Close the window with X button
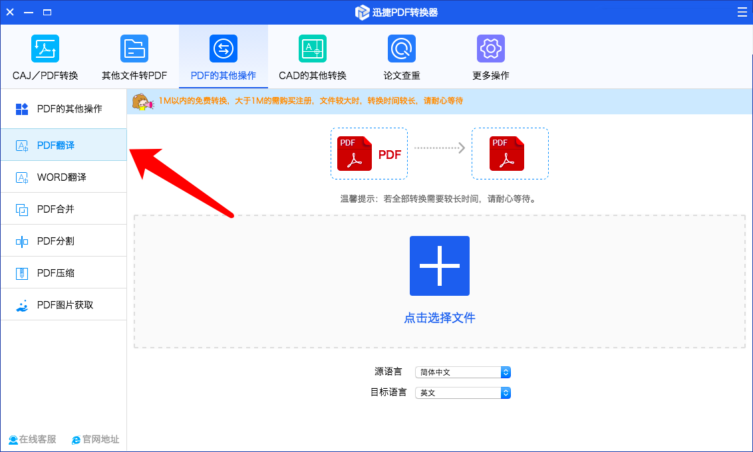 (x=10, y=12)
